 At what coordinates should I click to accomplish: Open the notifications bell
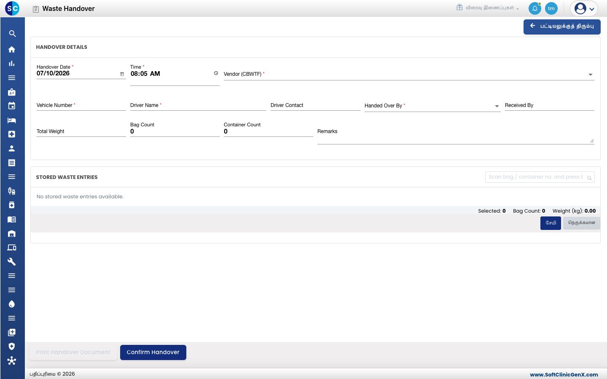(x=535, y=8)
